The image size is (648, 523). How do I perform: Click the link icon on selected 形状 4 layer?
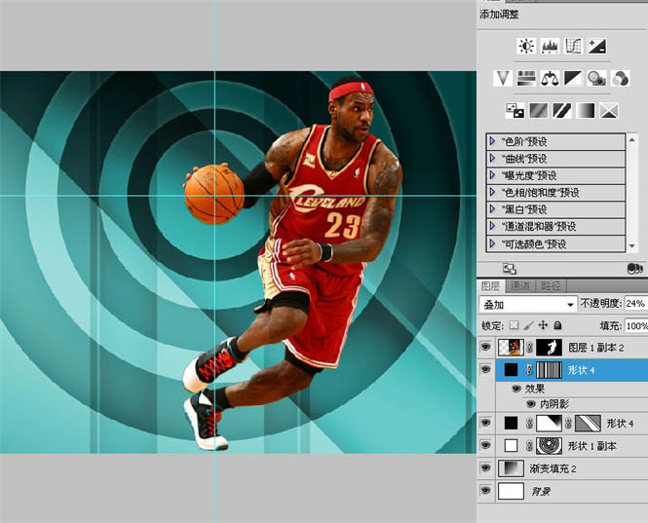coord(529,370)
